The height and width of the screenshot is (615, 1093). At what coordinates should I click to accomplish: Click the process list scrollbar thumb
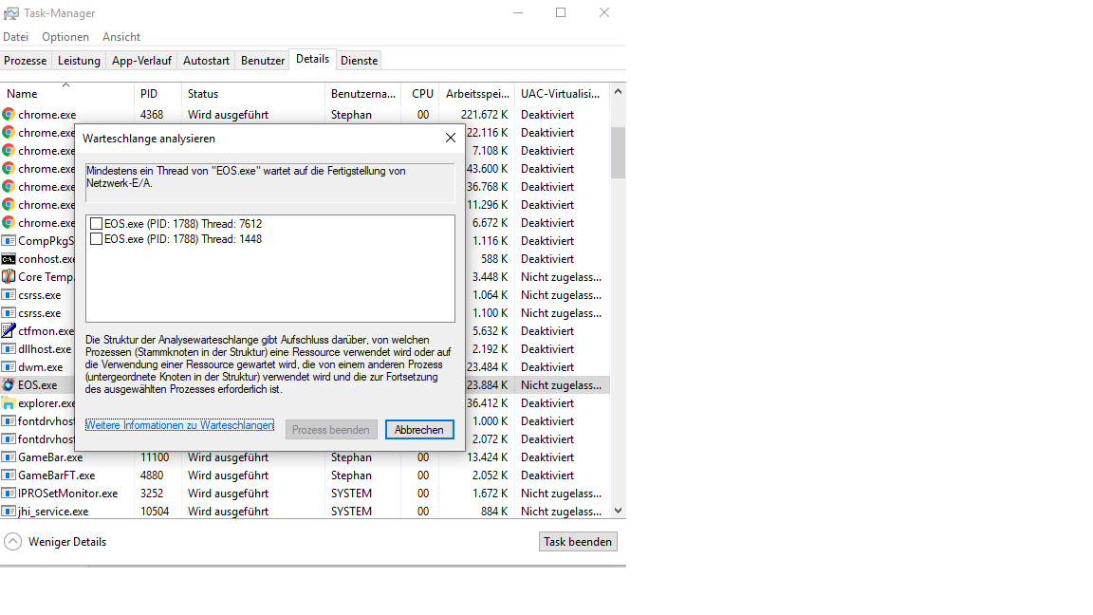tap(618, 153)
